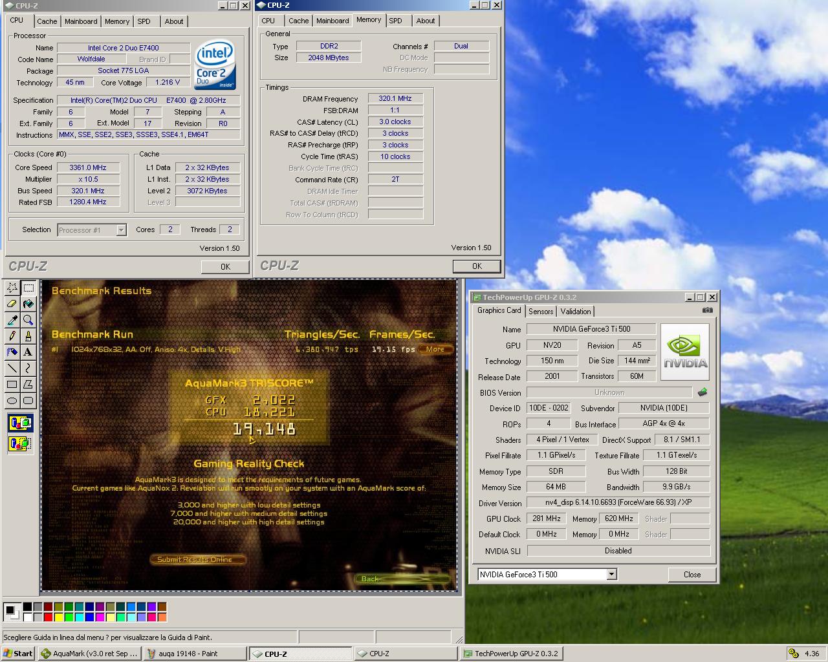Activate the Pick Color eyedropper tool
Viewport: 828px width, 662px height.
point(12,320)
